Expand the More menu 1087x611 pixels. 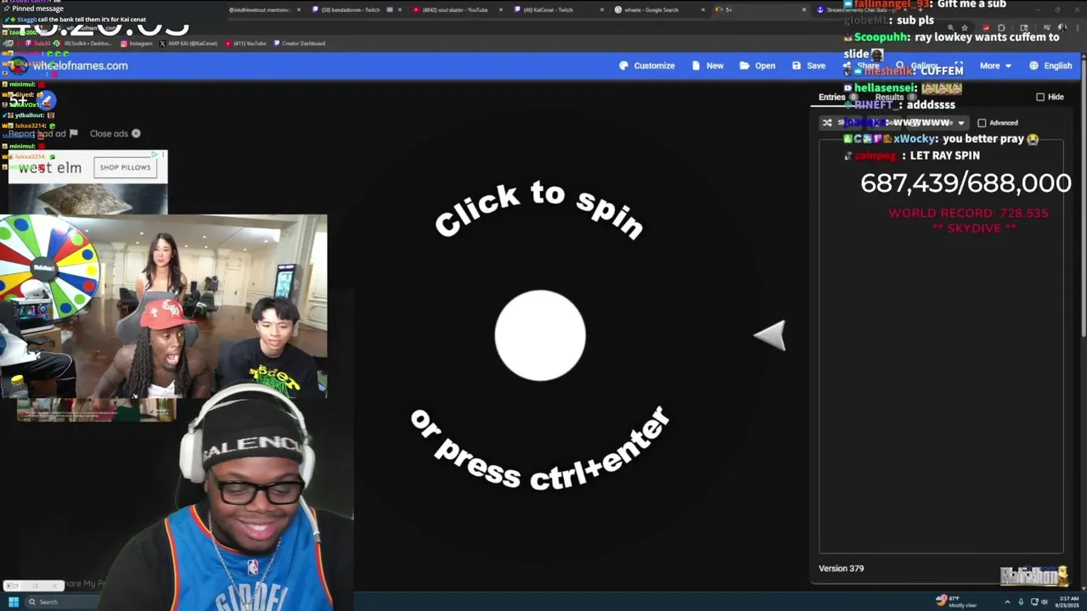click(995, 65)
